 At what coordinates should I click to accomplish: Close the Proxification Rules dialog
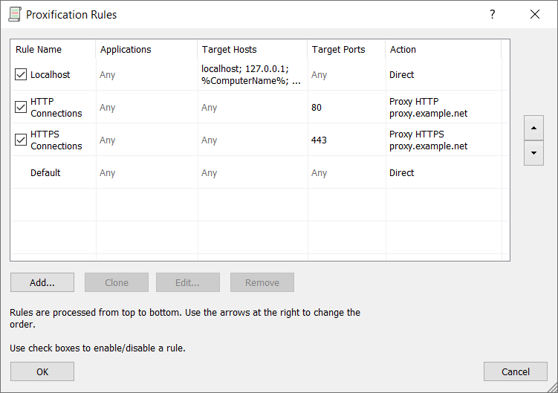[534, 14]
